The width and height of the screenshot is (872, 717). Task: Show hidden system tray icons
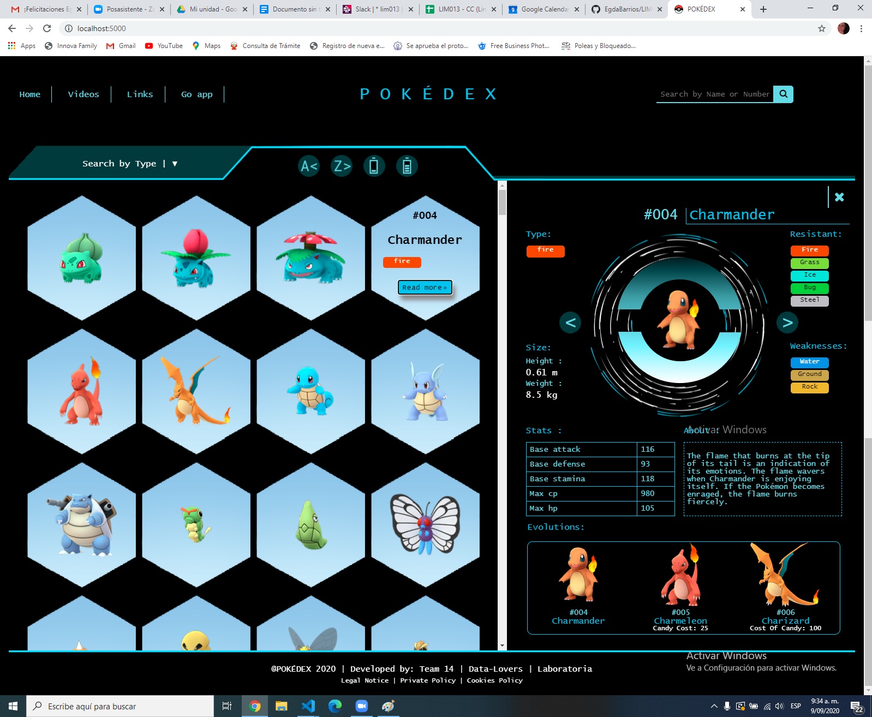coord(714,706)
